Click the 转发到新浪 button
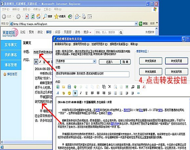 [x=151, y=61]
